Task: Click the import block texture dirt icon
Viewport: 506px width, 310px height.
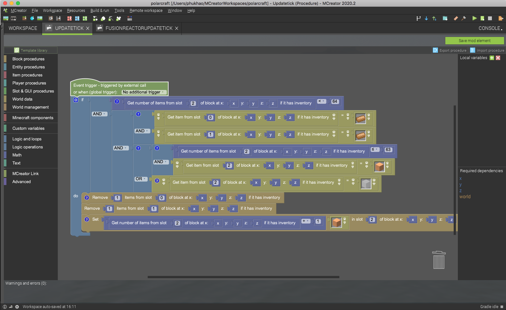Action: tap(24, 18)
